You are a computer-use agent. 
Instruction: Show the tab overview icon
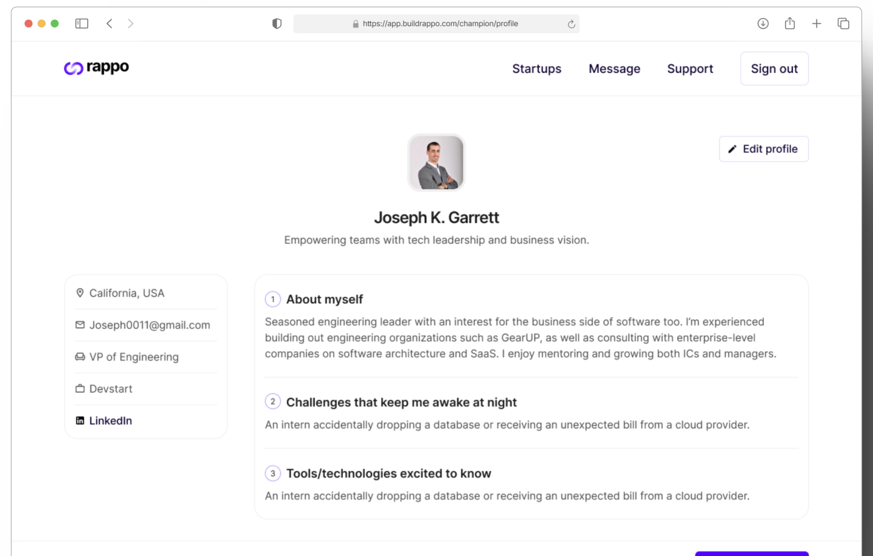point(843,24)
